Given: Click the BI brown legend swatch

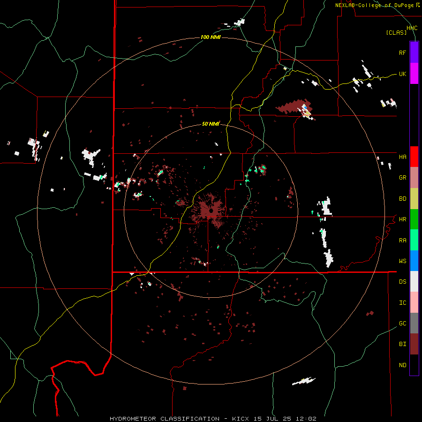Looking at the screenshot, I should [x=414, y=344].
